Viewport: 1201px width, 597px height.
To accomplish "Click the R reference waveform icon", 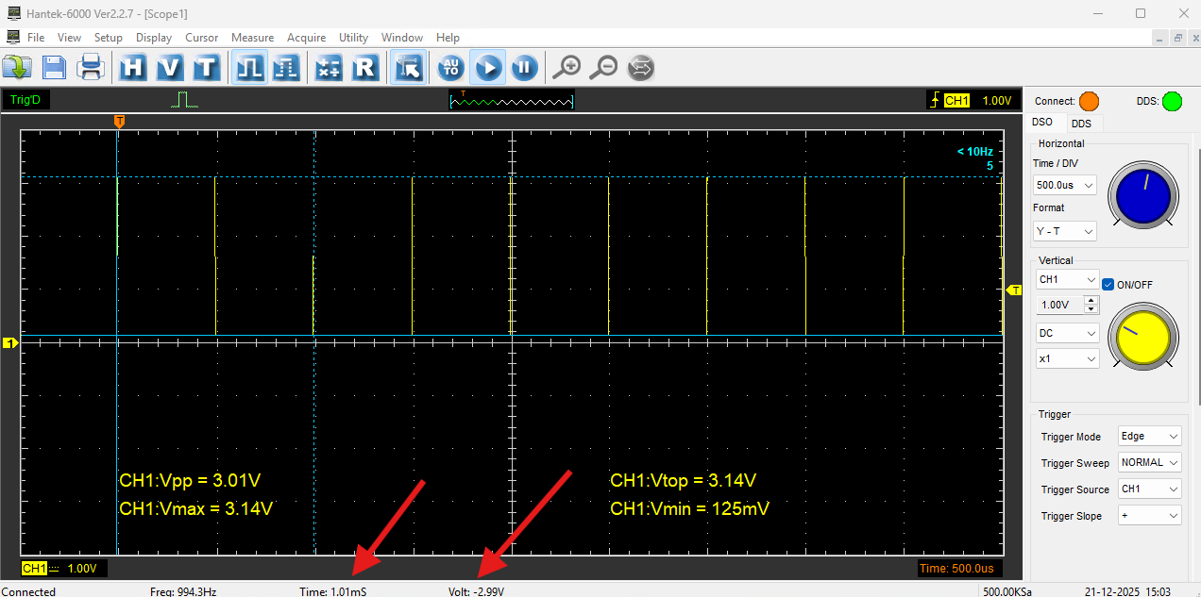I will coord(365,67).
